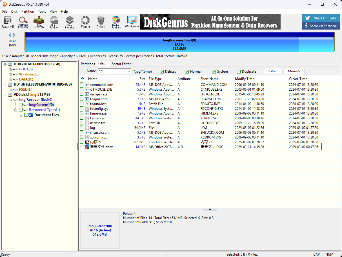Uncheck the Deleted filter checkbox

162,71
